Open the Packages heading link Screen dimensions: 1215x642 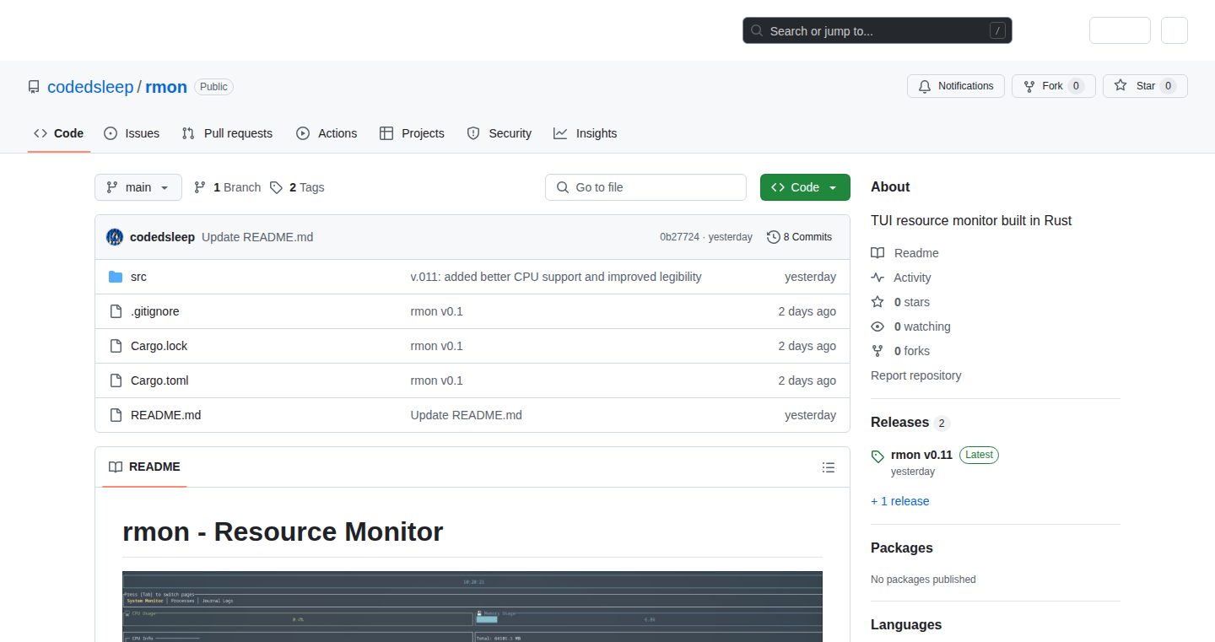[x=902, y=548]
